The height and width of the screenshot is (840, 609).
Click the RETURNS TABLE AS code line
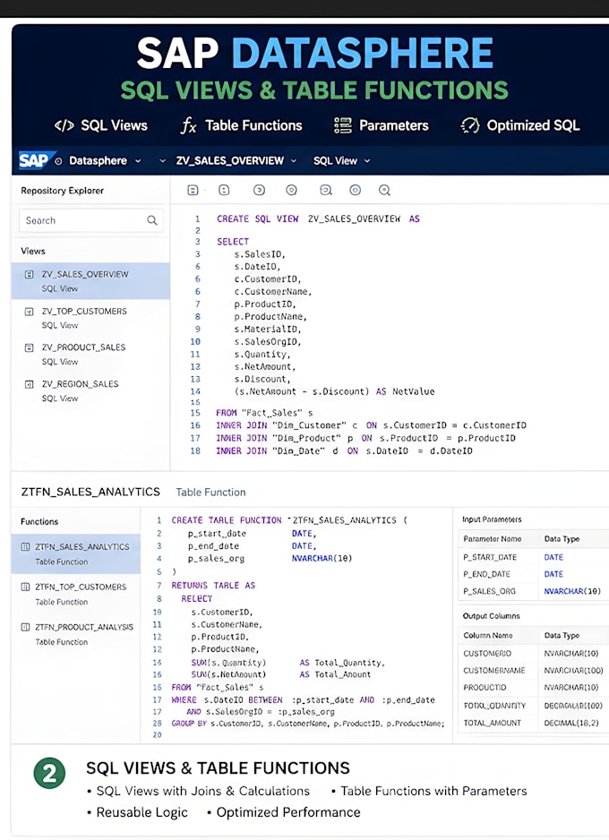(x=213, y=586)
